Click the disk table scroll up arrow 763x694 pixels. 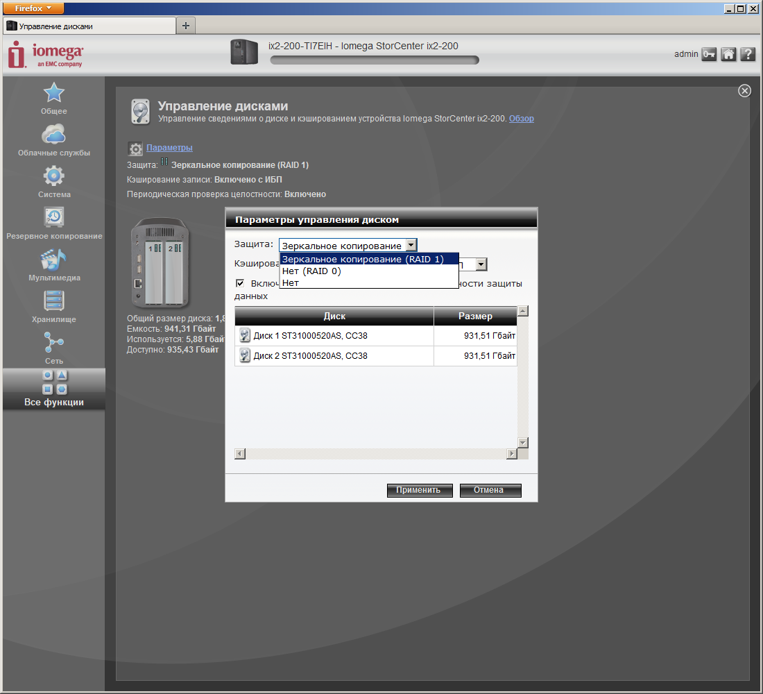pyautogui.click(x=522, y=311)
